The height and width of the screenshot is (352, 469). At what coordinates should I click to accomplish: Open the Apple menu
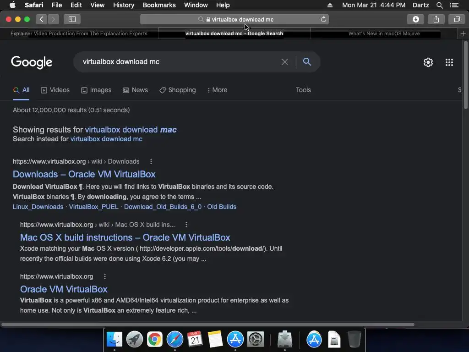click(x=12, y=5)
